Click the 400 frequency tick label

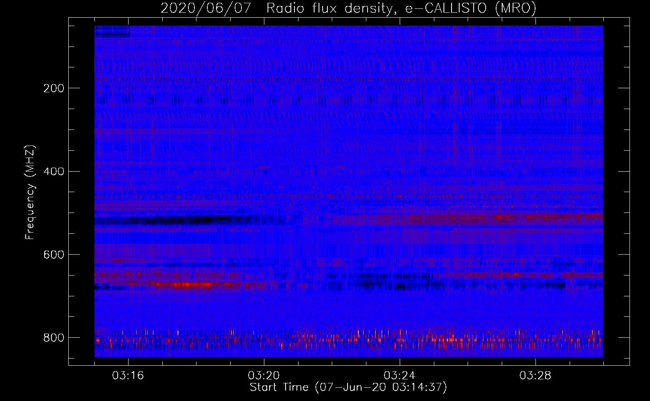point(54,172)
